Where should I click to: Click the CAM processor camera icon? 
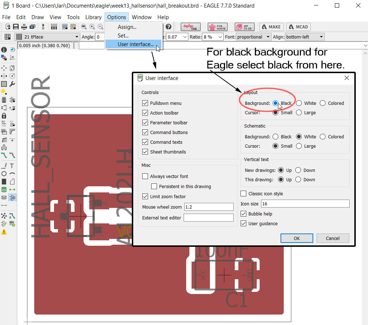(x=32, y=27)
